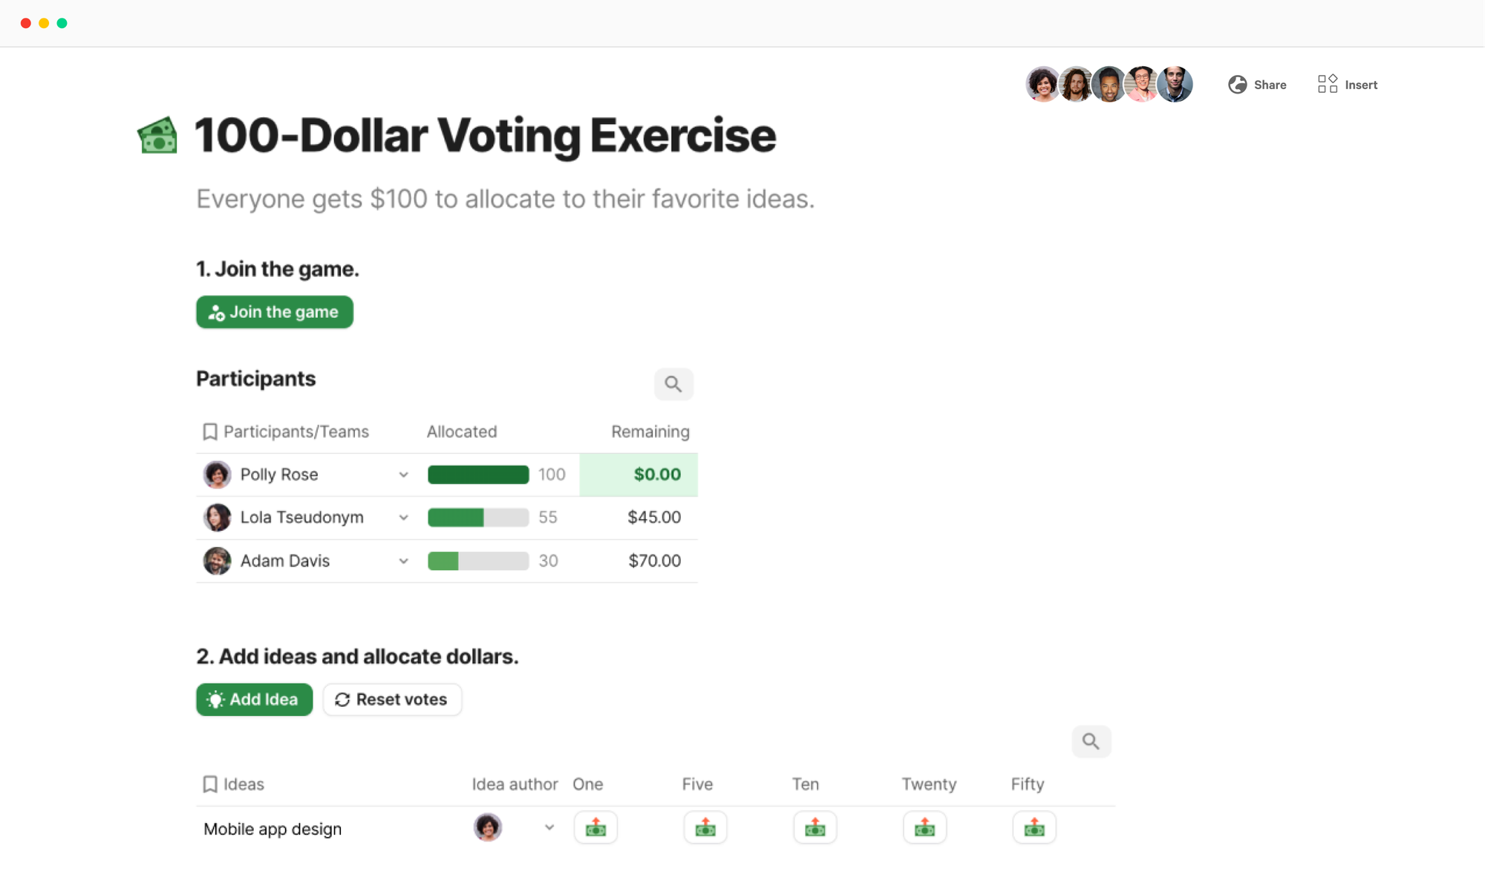Screen dimensions: 1485x883
Task: Click Lola Tseudonym's allocated progress bar
Action: [478, 518]
